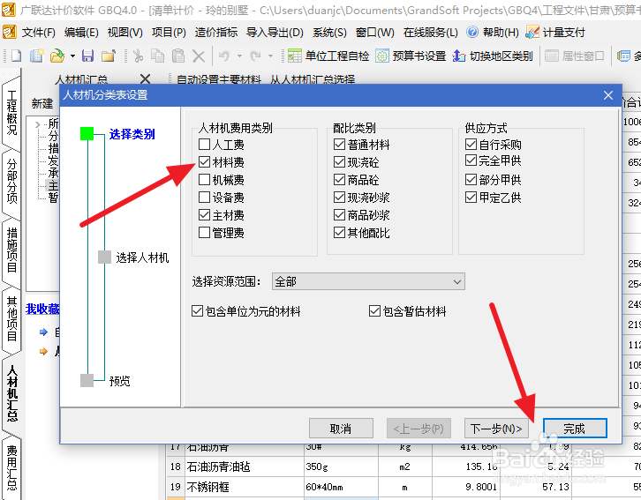Screen dimensions: 641x500
Task: Click the 帮助 help icon
Action: click(472, 32)
